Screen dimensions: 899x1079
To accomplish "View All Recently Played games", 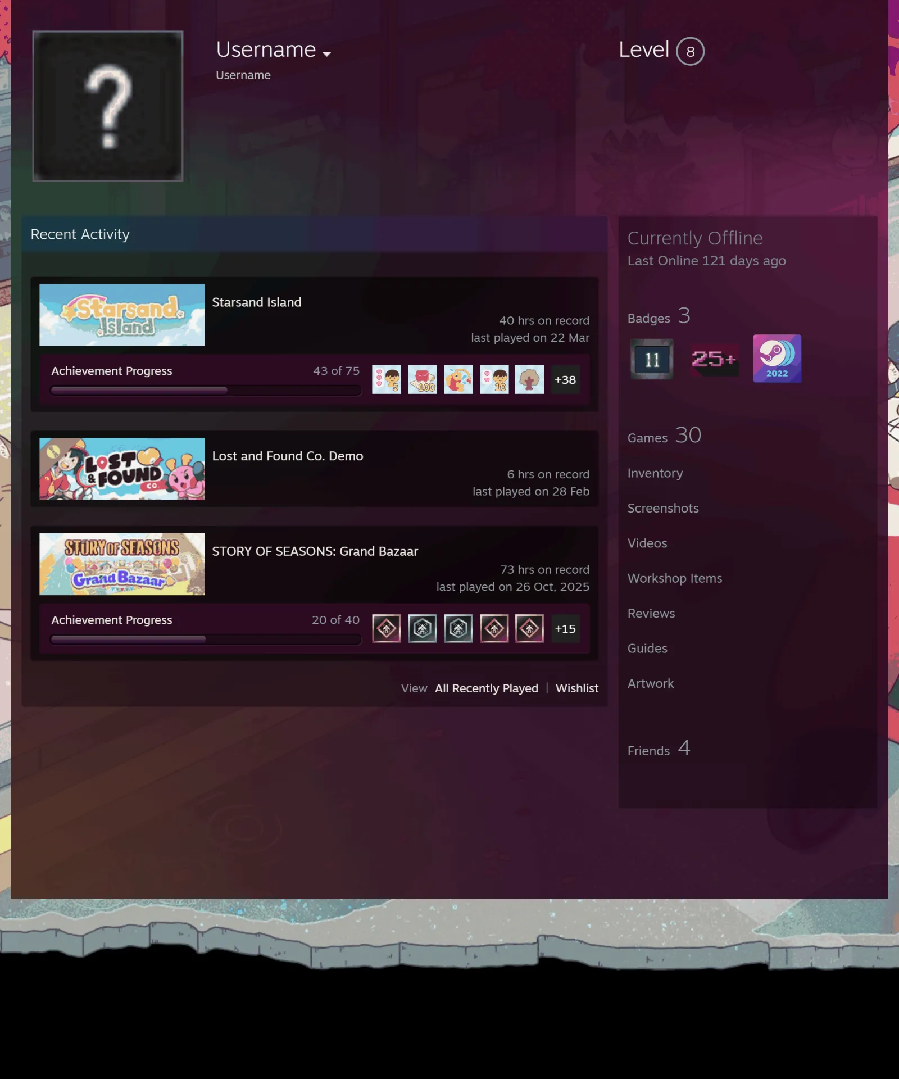I will (487, 688).
